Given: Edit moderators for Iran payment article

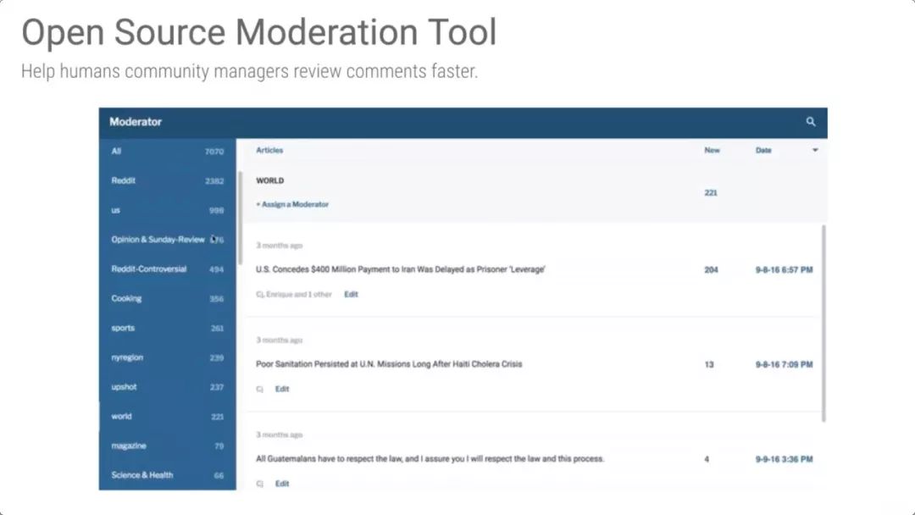Looking at the screenshot, I should tap(351, 295).
